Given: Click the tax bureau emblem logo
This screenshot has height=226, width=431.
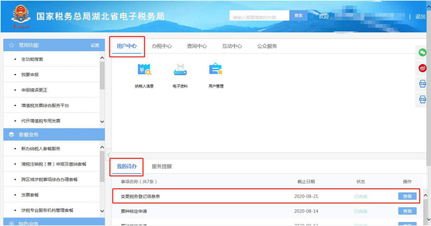Looking at the screenshot, I should (21, 17).
